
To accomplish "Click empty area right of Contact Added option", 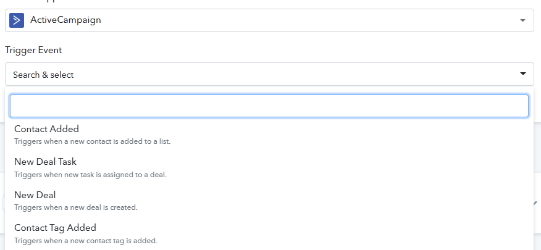I will tap(345, 135).
